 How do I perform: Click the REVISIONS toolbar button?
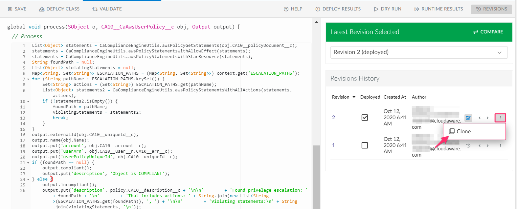(x=491, y=9)
